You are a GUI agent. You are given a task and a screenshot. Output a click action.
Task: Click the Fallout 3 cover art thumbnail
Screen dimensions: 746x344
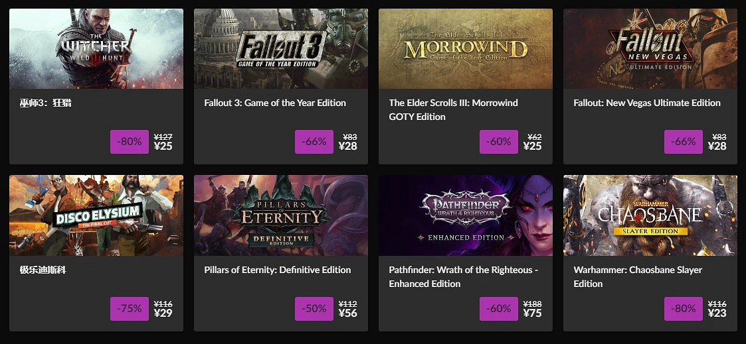pos(281,48)
